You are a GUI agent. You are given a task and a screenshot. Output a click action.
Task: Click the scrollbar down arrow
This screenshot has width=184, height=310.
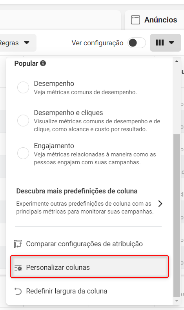177,301
